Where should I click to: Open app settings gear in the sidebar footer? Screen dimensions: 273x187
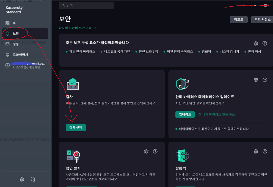(x=22, y=179)
